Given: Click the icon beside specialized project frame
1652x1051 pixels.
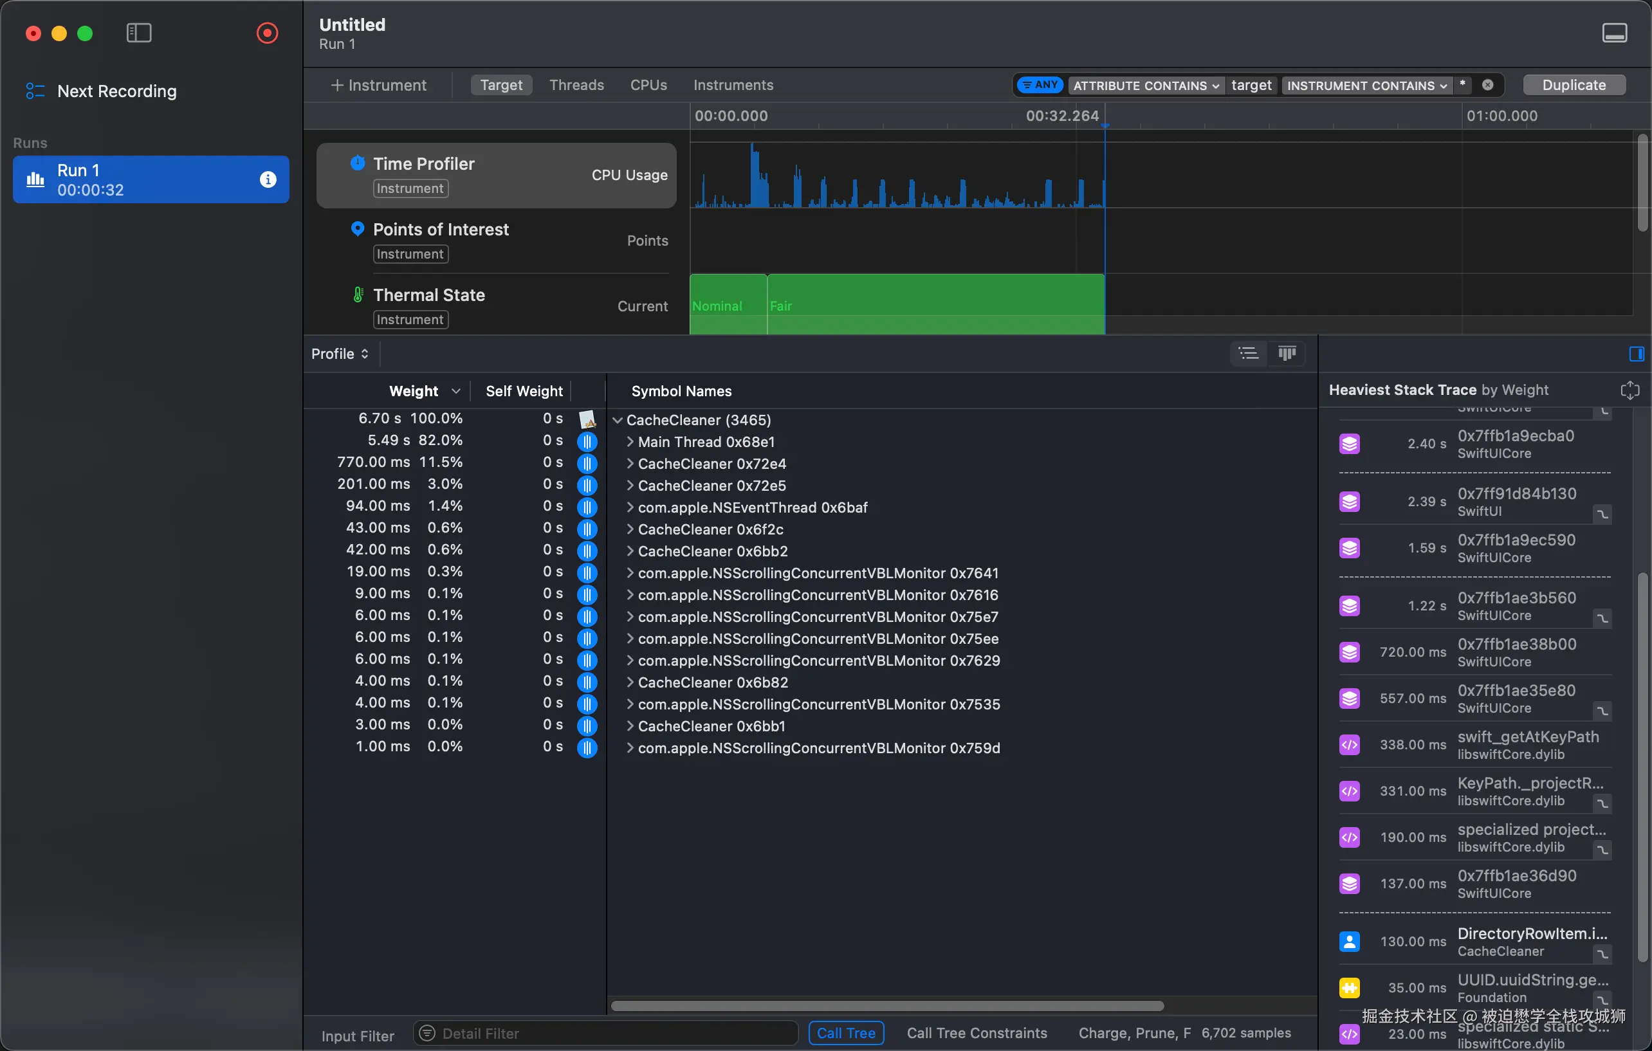Looking at the screenshot, I should point(1350,837).
